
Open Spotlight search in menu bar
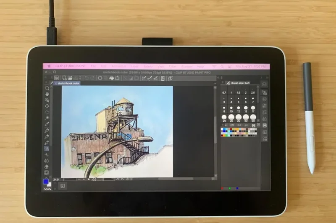222,67
